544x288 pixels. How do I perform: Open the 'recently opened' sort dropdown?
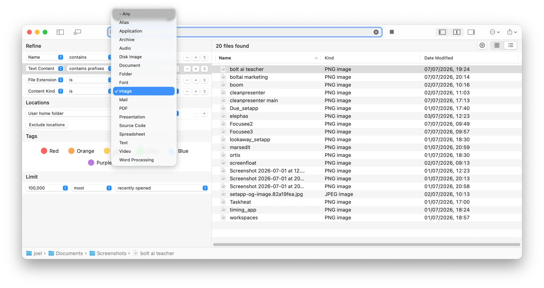[161, 188]
